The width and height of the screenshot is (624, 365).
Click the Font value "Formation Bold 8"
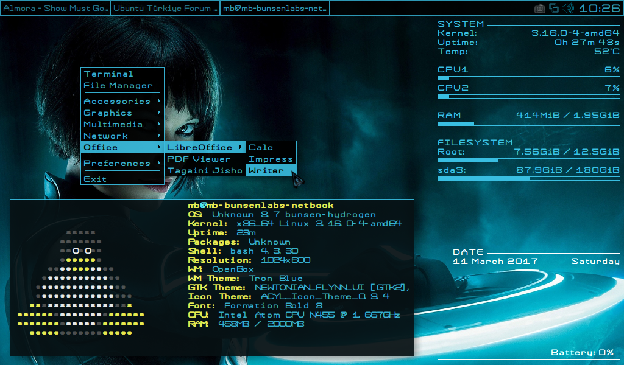[x=274, y=306]
